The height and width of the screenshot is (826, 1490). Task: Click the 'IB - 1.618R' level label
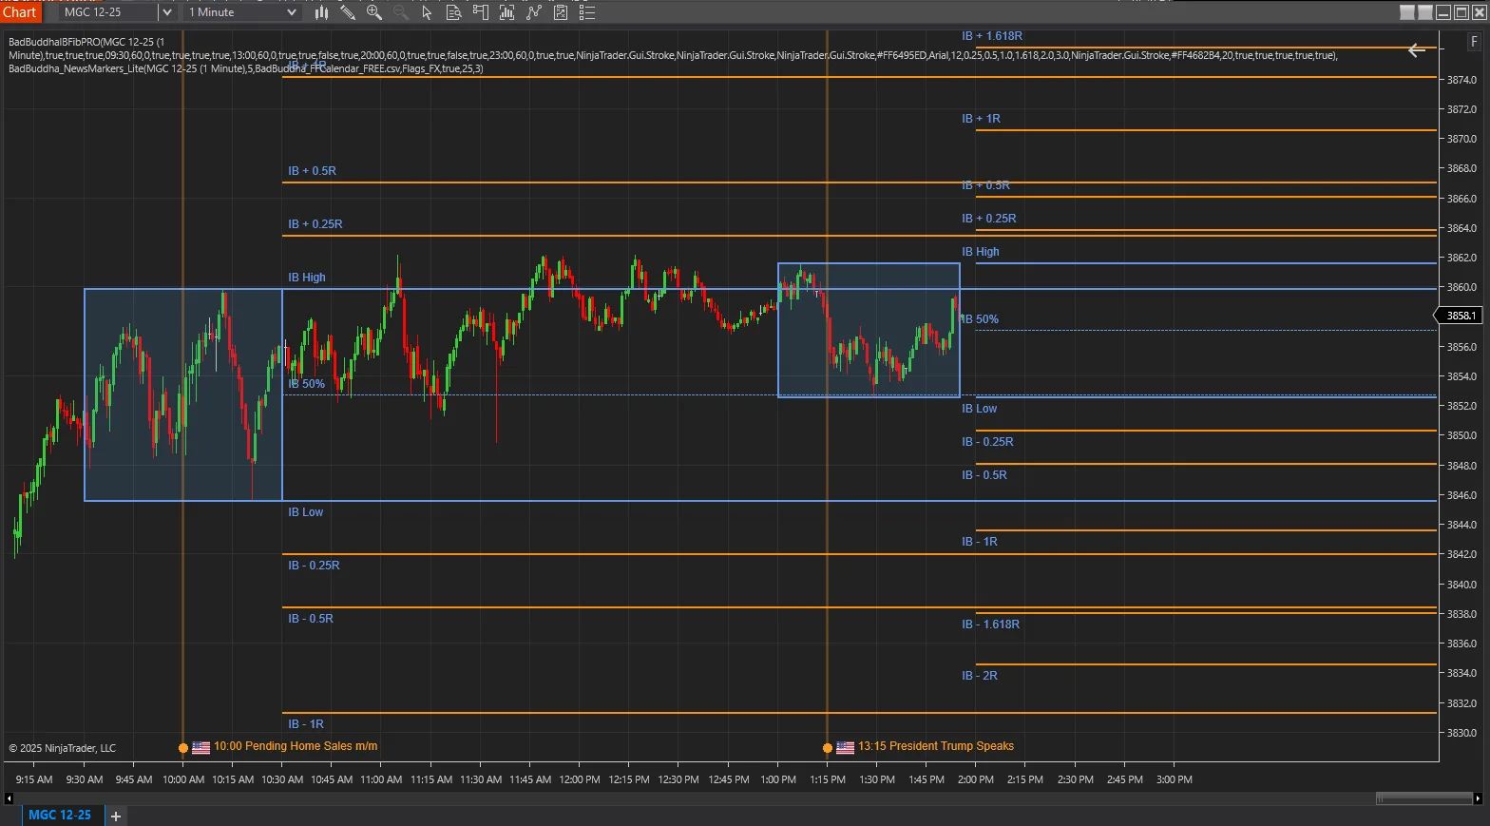click(990, 624)
